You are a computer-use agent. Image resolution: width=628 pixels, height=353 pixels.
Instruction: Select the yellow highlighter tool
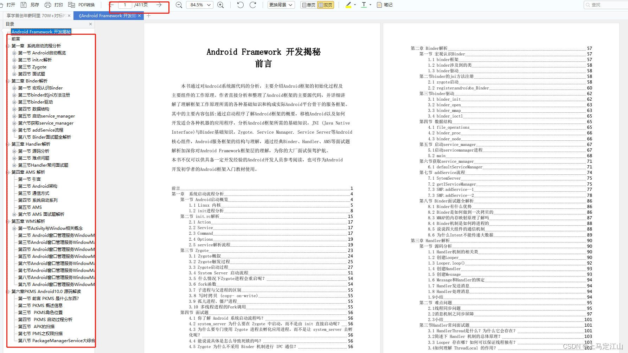tap(348, 5)
